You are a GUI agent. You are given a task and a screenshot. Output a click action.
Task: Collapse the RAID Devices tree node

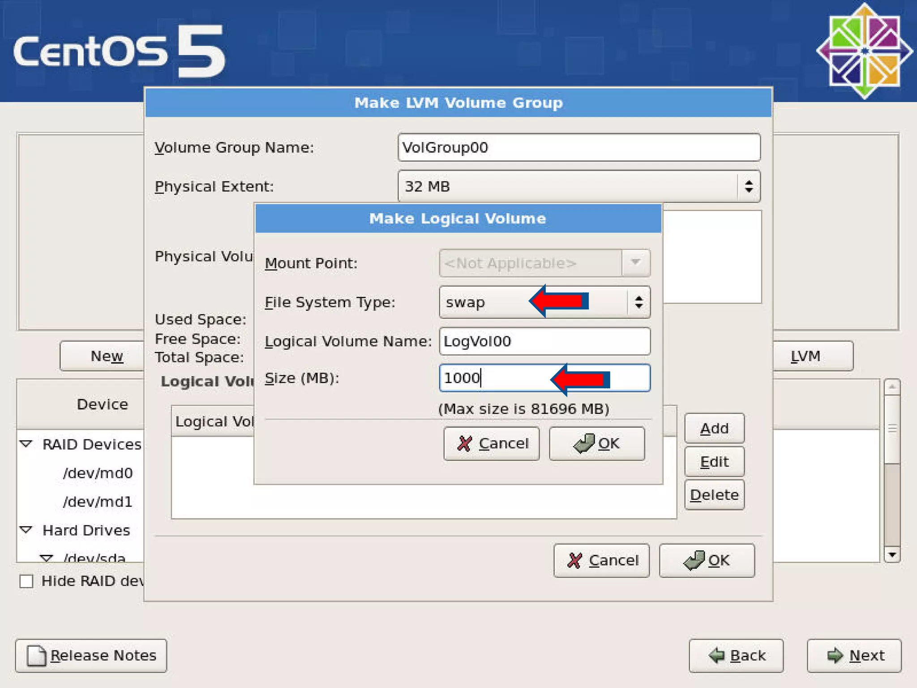click(26, 444)
